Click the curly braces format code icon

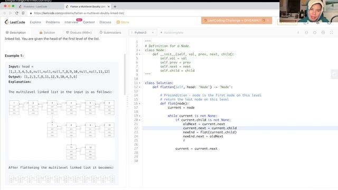pos(306,33)
